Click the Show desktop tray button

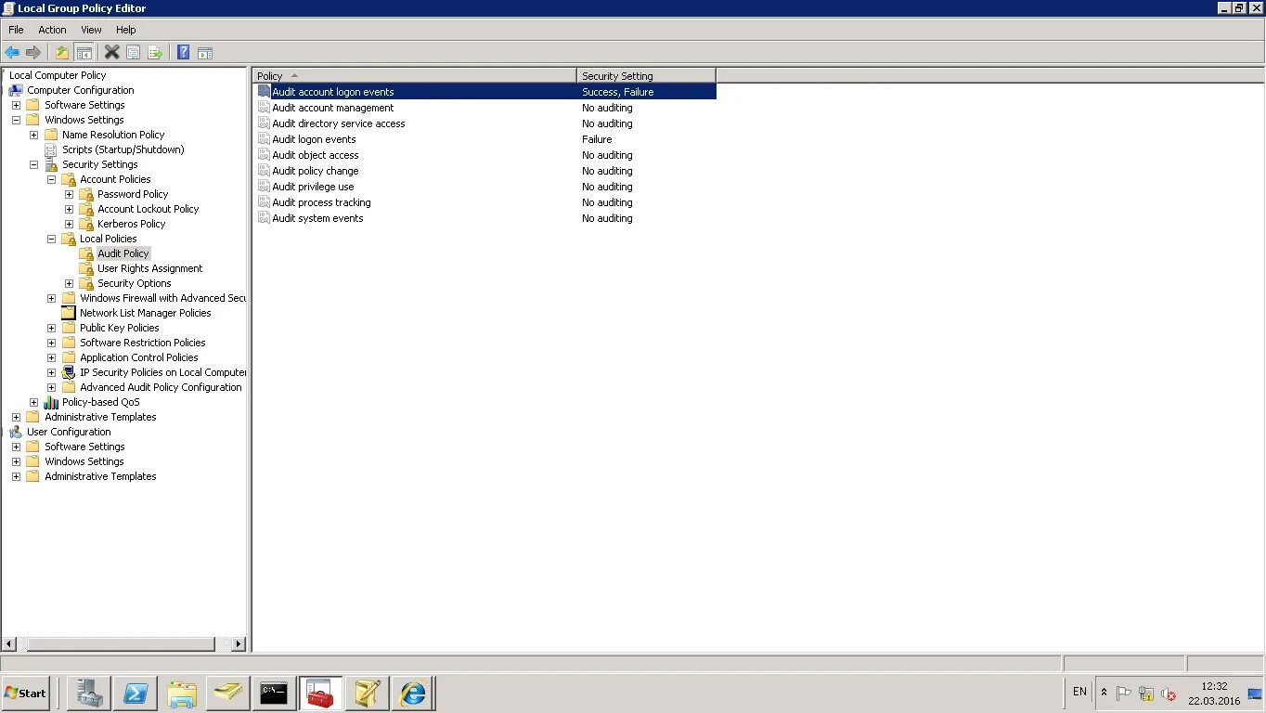point(1256,694)
